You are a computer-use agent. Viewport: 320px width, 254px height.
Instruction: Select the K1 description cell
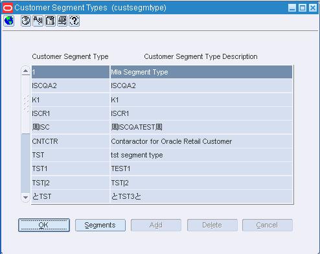(x=201, y=100)
